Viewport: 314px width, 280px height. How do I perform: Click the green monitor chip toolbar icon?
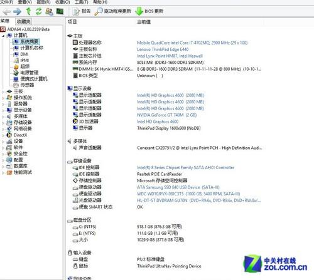60,11
